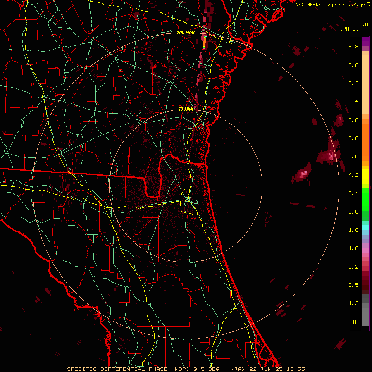Click the 1.0 color scale value
Viewport: 372px width, 372px height.
tap(353, 248)
